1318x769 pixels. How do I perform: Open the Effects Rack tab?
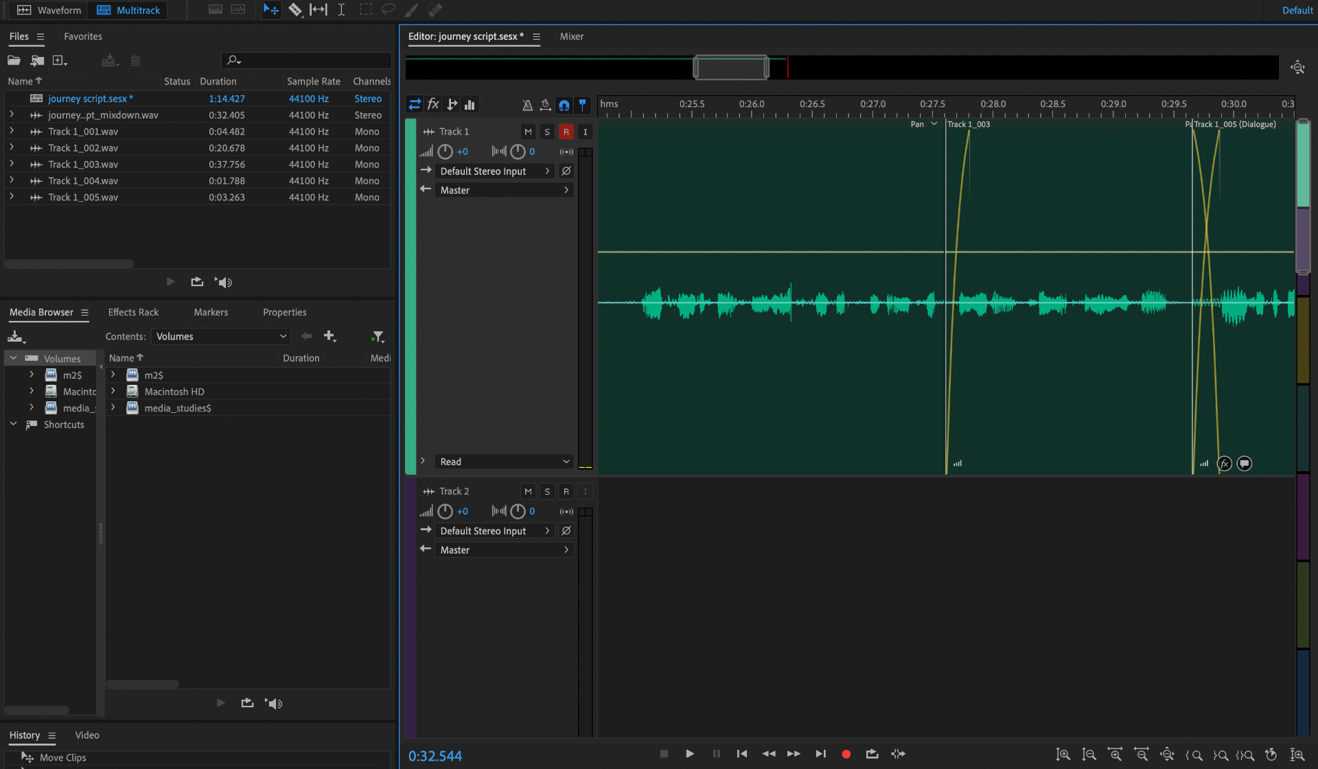coord(133,312)
